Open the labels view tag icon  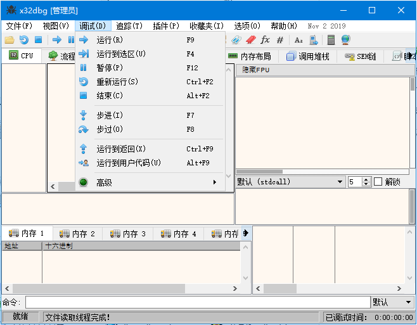(x=236, y=40)
